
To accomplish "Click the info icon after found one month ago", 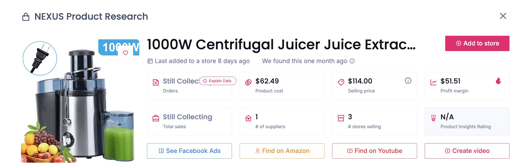I will [x=352, y=61].
